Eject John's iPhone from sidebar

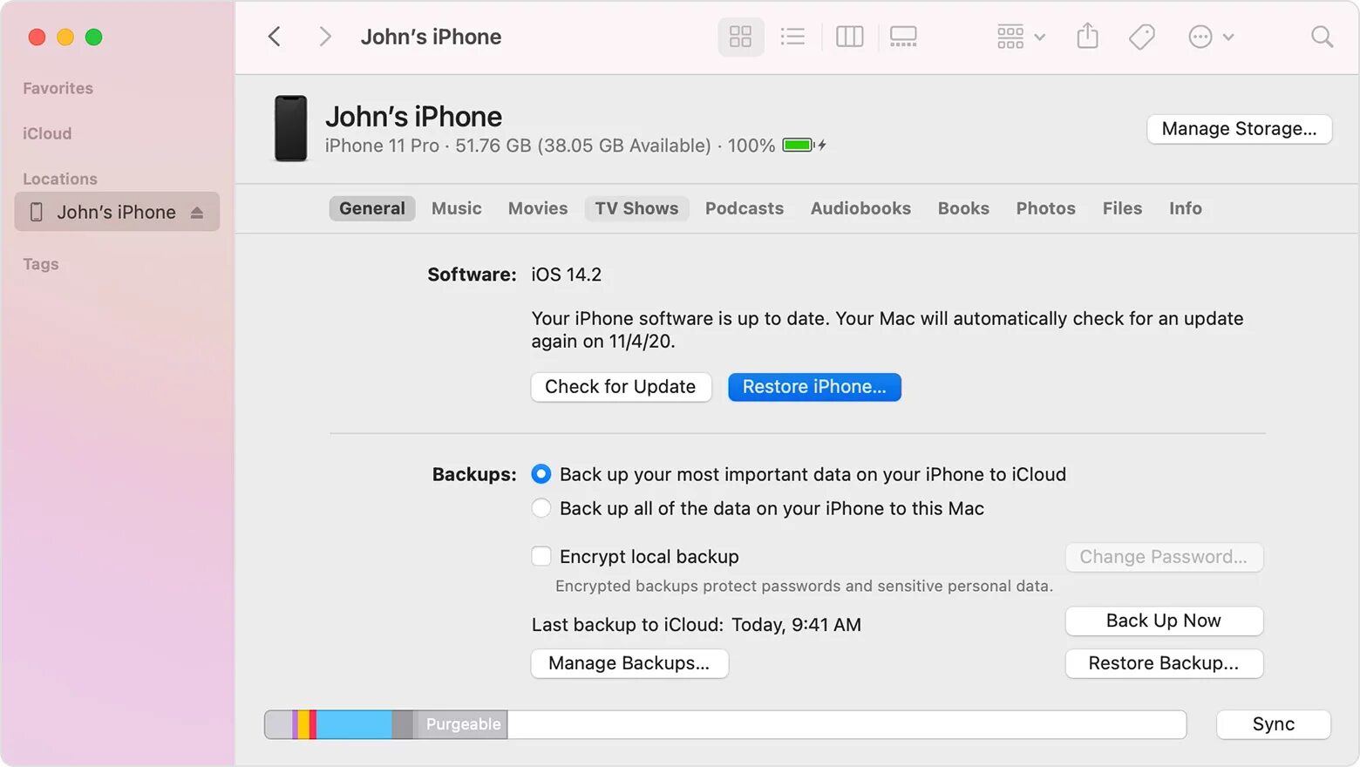[x=197, y=213]
